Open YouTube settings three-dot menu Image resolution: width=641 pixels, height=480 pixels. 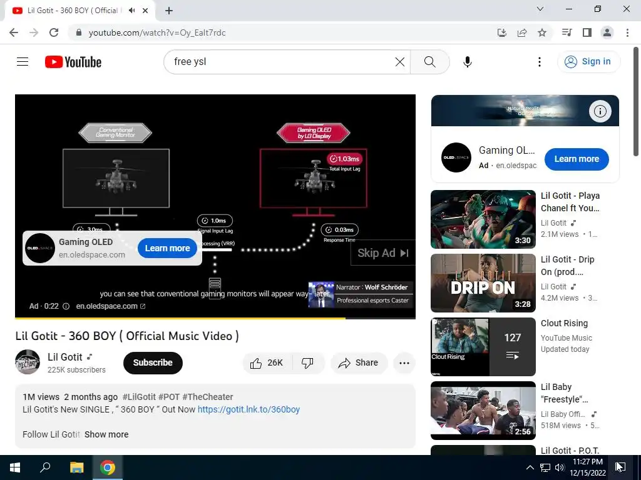point(539,62)
